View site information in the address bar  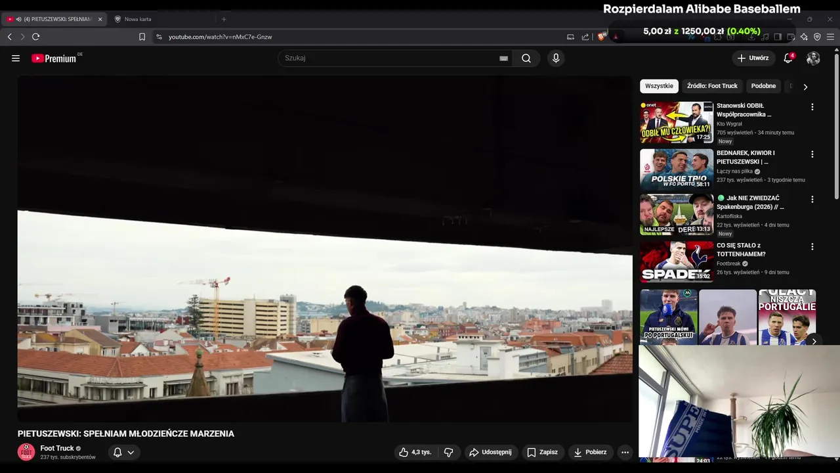[159, 37]
